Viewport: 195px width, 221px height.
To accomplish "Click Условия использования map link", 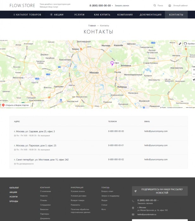I will [175, 107].
